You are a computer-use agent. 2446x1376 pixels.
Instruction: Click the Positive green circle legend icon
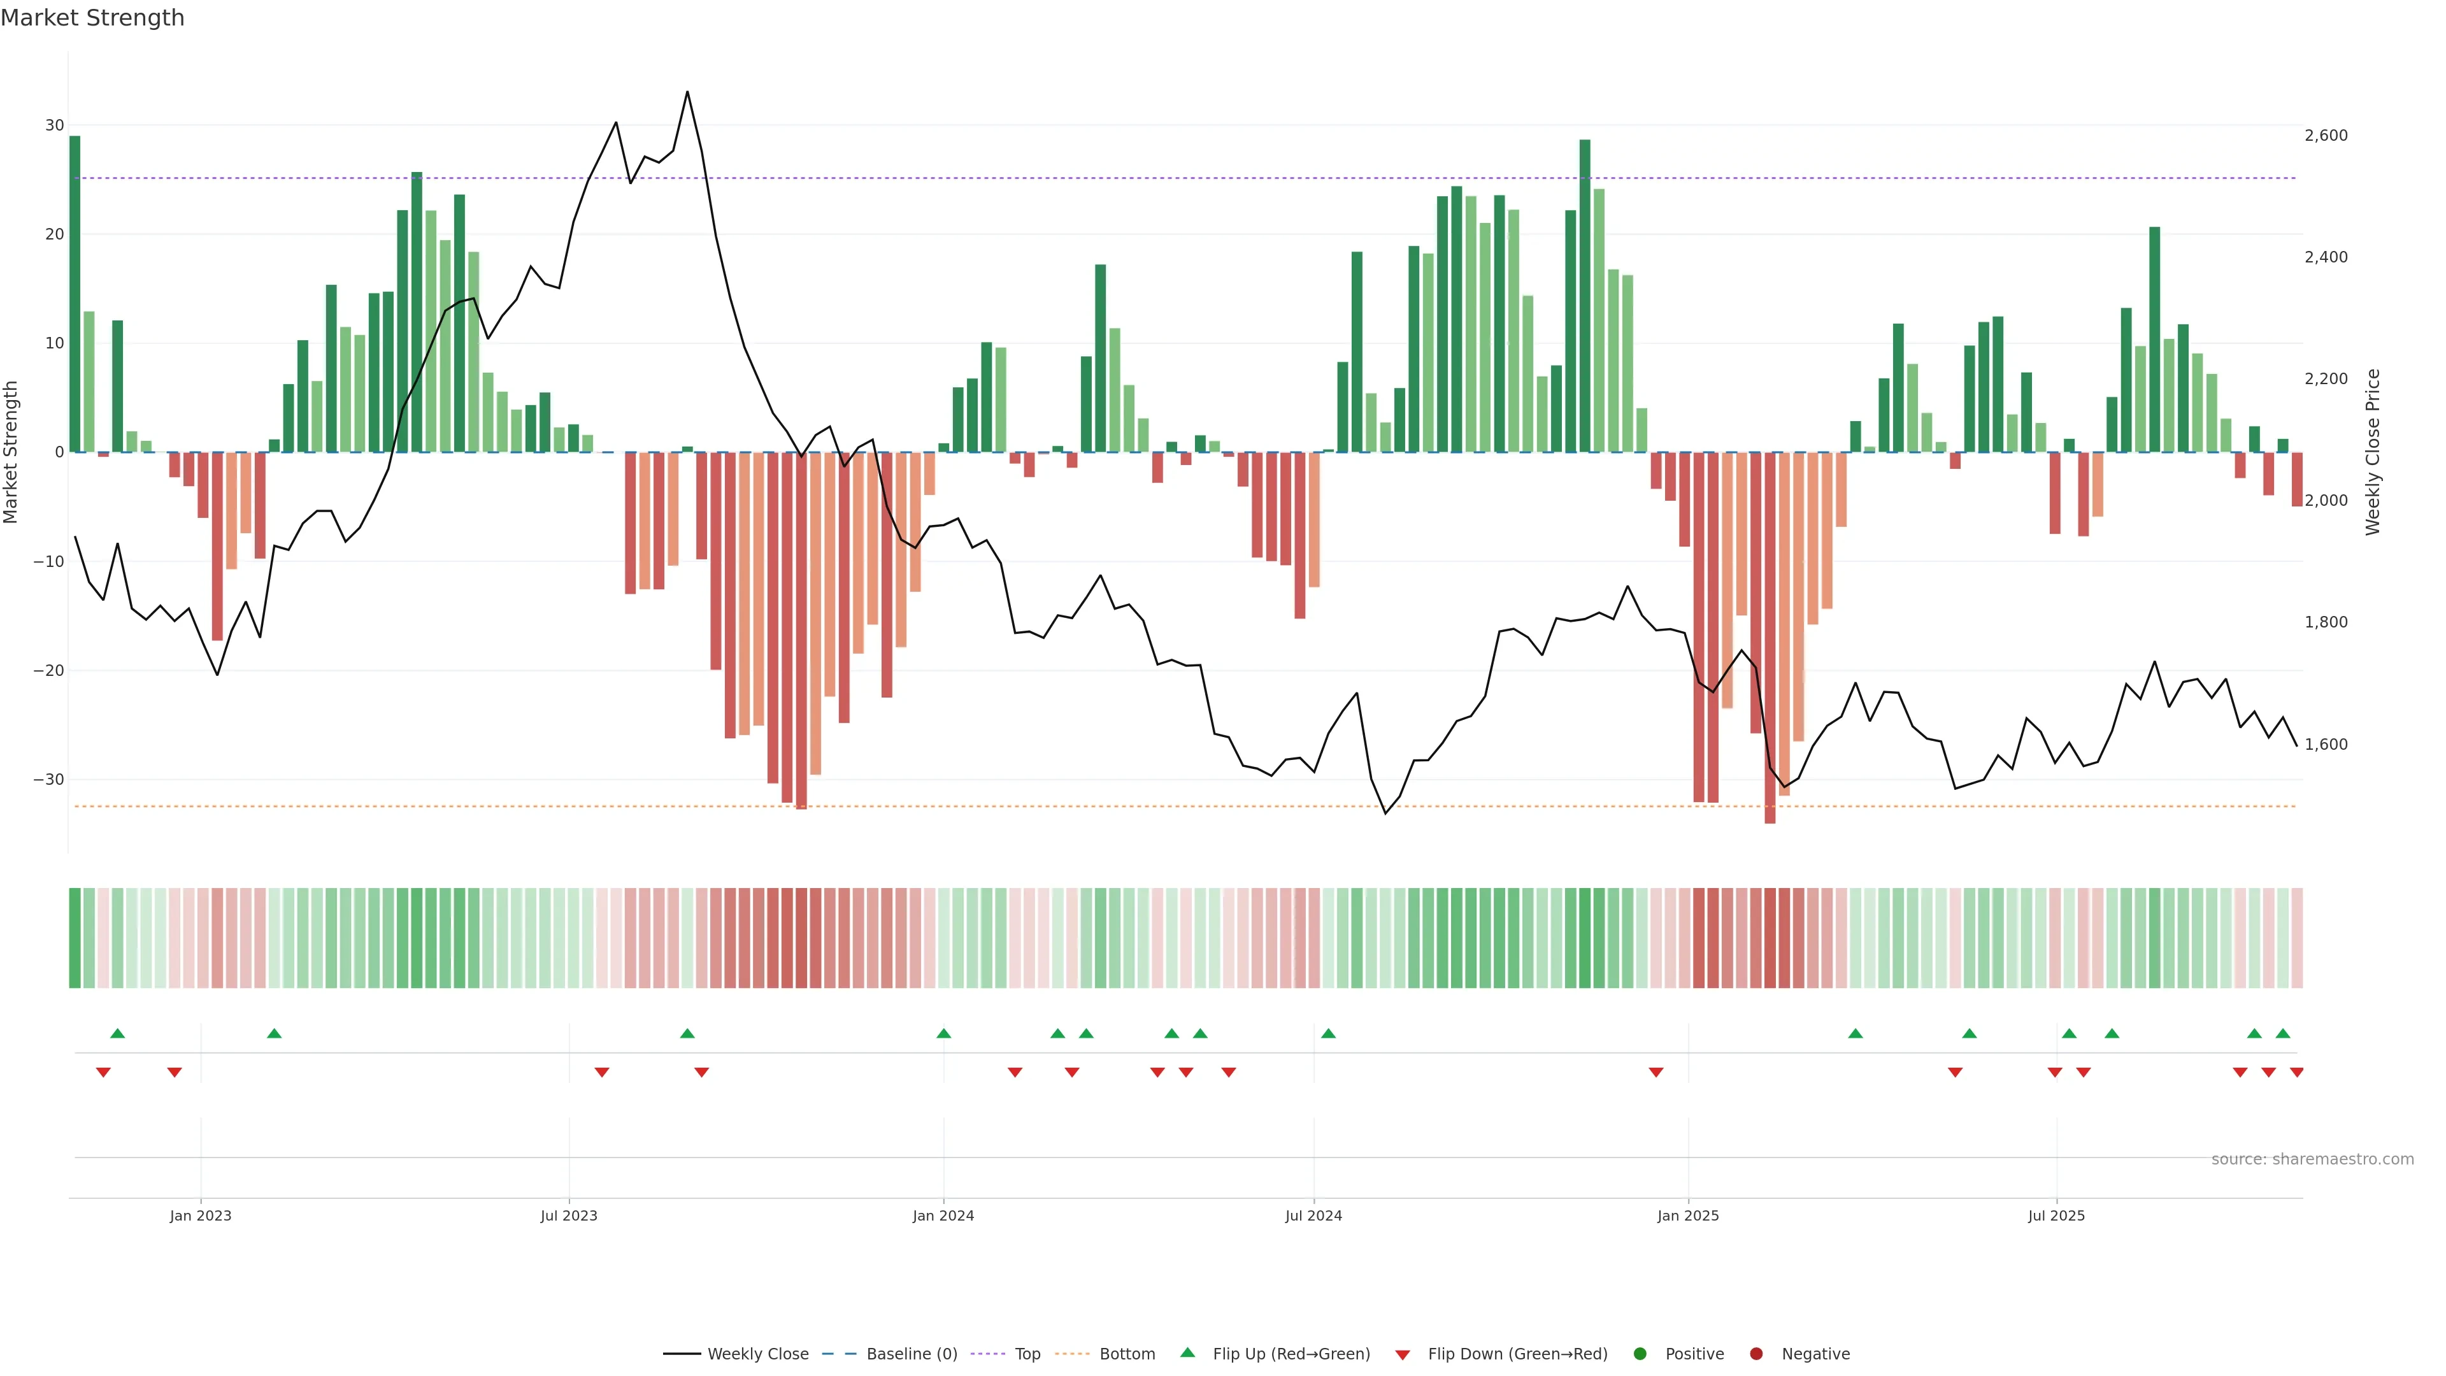tap(1640, 1354)
